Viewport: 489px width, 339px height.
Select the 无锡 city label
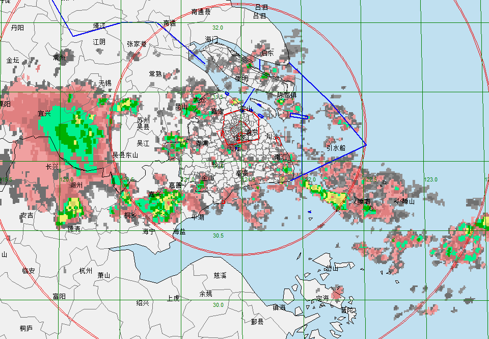(x=105, y=83)
